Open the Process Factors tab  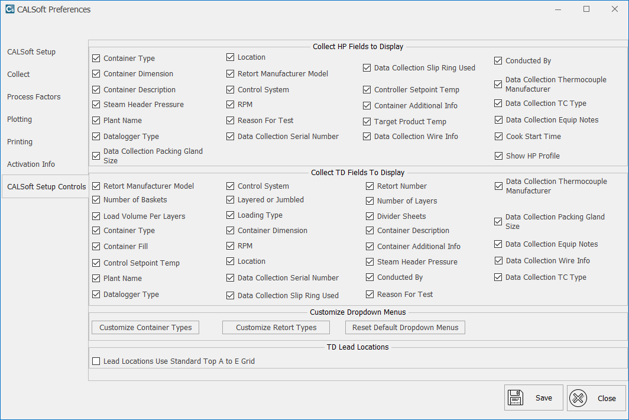pyautogui.click(x=34, y=97)
